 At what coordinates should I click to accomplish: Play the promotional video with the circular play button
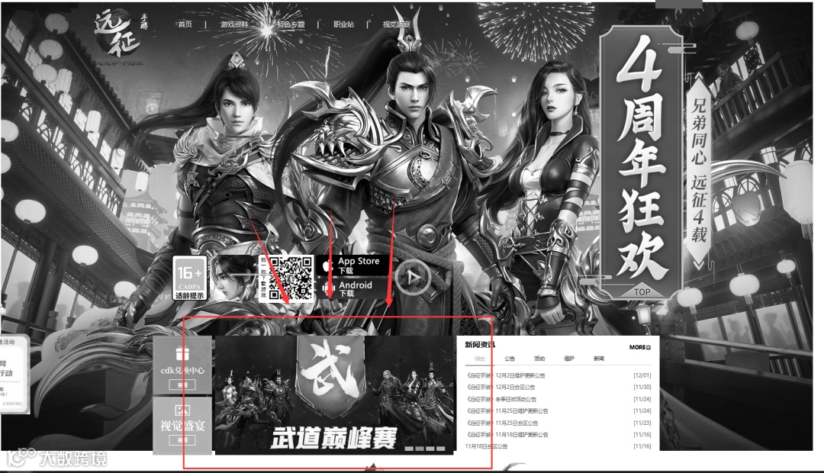click(413, 277)
